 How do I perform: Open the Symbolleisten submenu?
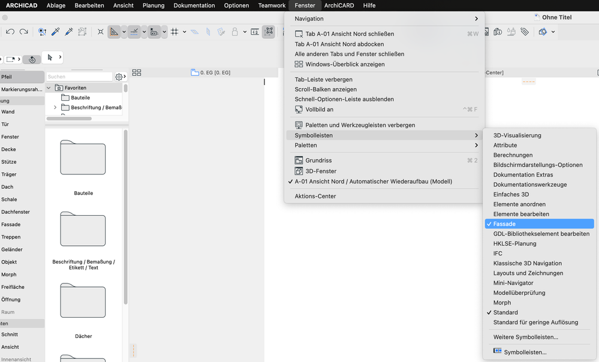tap(384, 135)
